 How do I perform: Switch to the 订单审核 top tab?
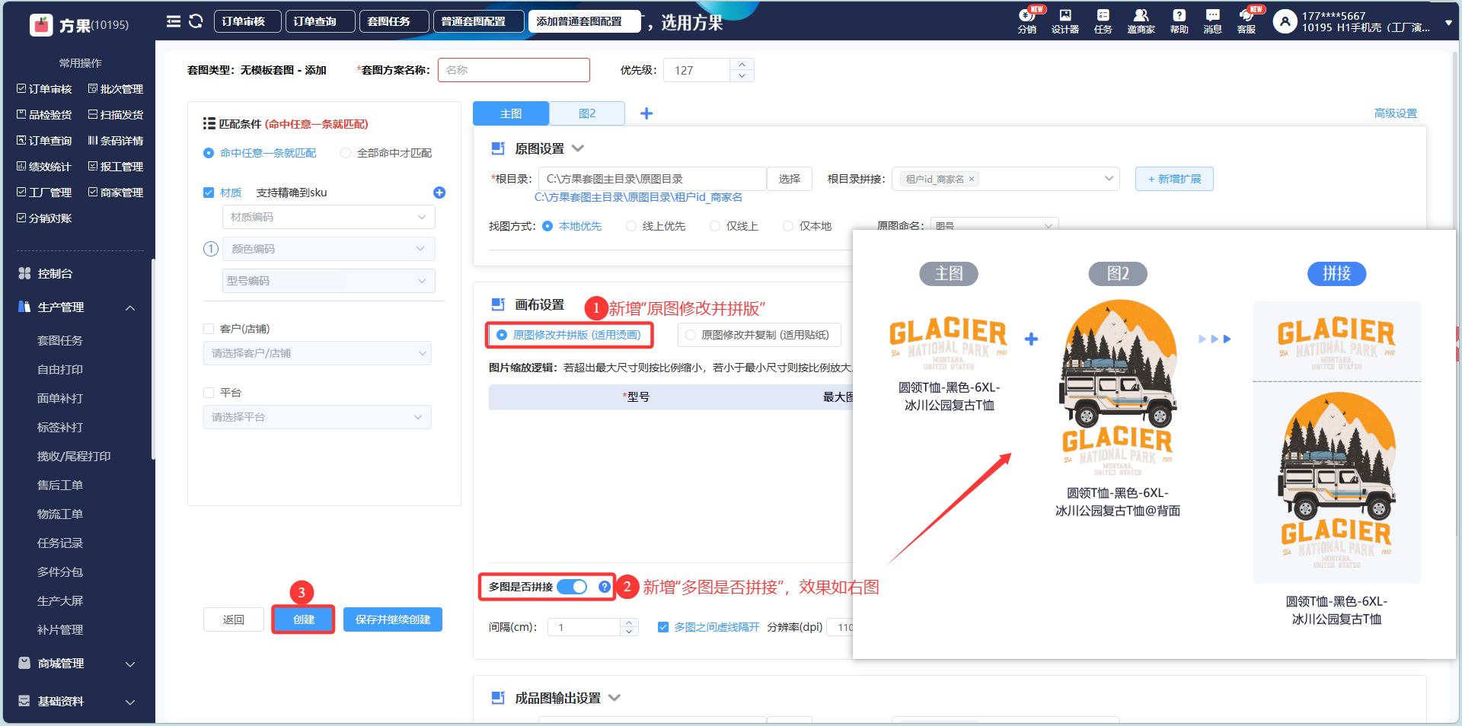(247, 21)
